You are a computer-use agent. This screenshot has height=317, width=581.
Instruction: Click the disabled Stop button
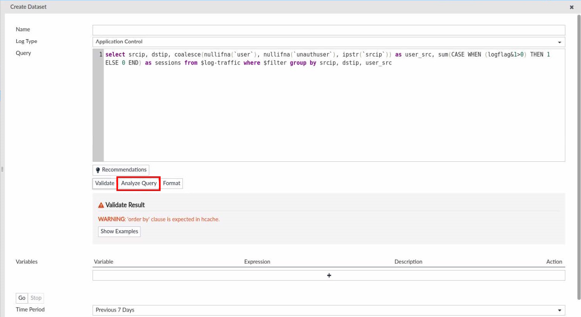pyautogui.click(x=36, y=298)
